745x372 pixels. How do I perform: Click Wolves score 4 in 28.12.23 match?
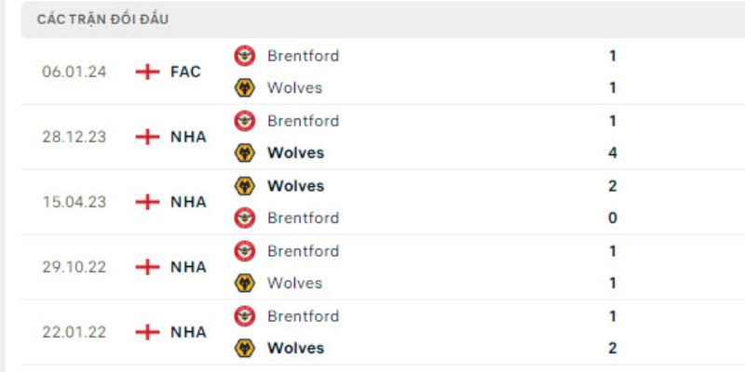click(612, 153)
